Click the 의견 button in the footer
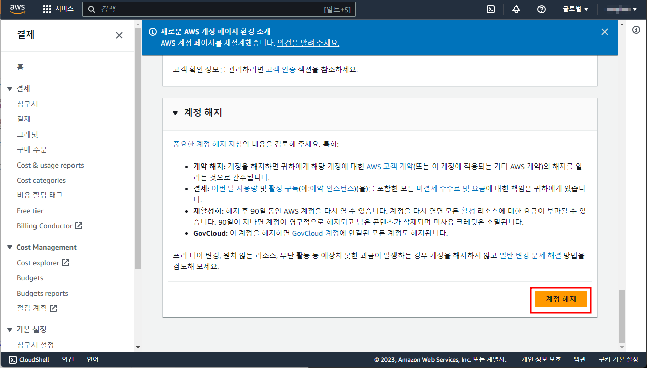Screen dimensions: 647x368 (68, 360)
